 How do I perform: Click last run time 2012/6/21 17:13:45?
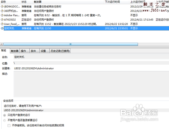pyautogui.click(x=142, y=20)
